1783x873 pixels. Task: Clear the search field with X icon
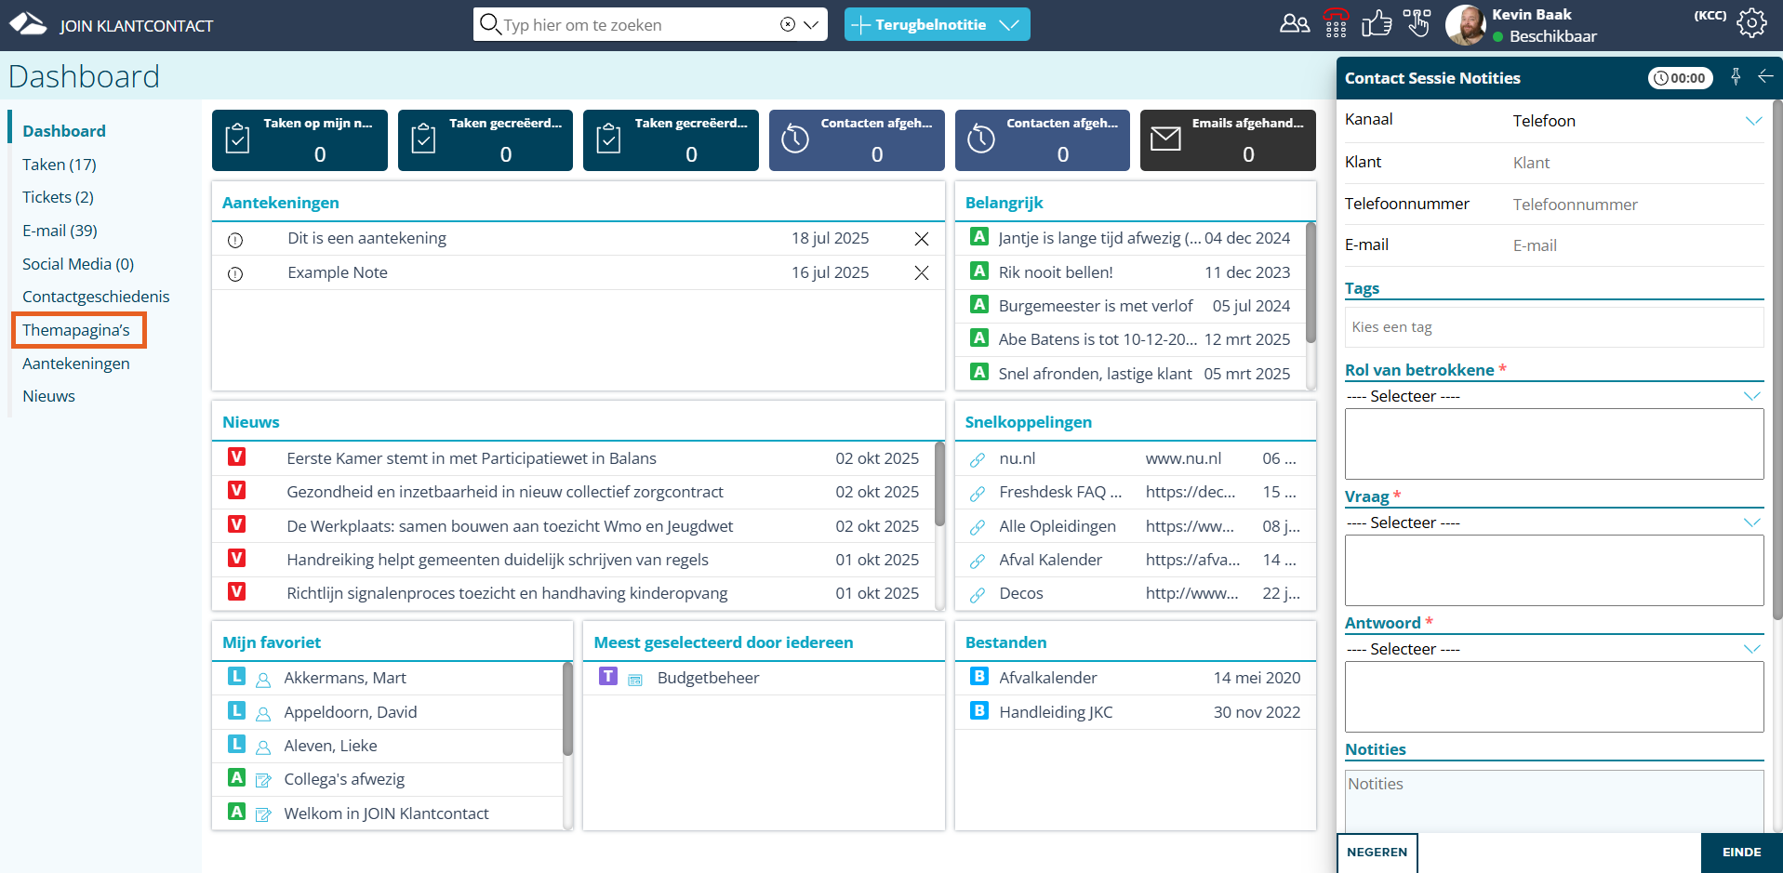[x=788, y=25]
